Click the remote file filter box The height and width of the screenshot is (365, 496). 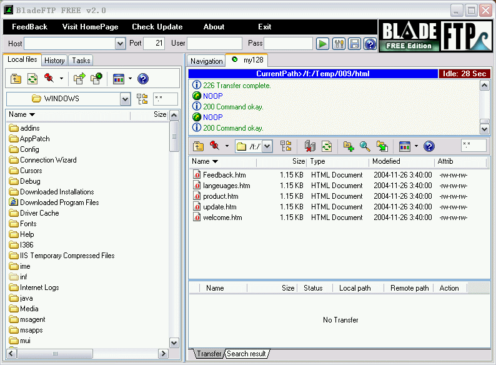[x=474, y=146]
